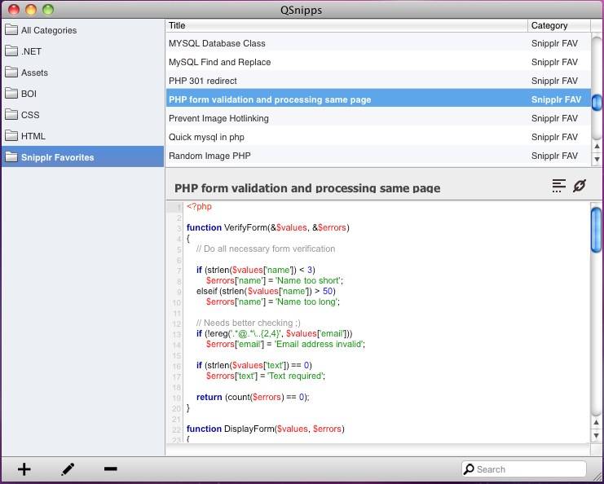
Task: Click code editor scroll up arrow
Action: [597, 423]
